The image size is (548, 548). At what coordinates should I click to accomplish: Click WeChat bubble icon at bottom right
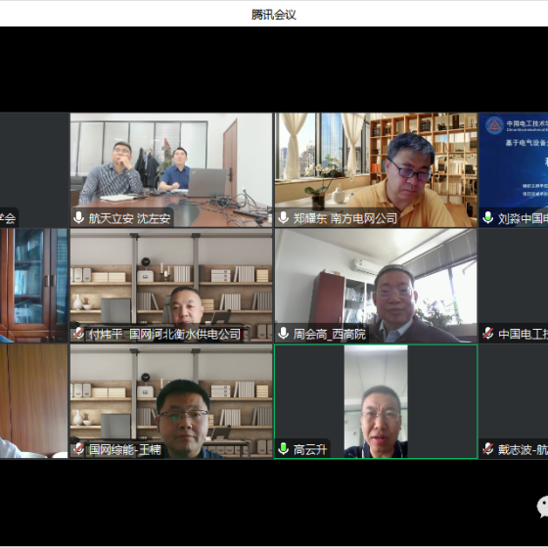[x=543, y=507]
